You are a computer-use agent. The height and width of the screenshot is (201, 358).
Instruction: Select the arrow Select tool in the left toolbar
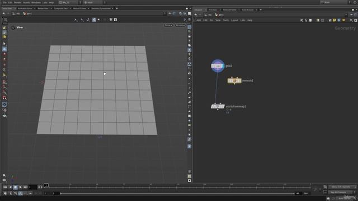(x=4, y=44)
